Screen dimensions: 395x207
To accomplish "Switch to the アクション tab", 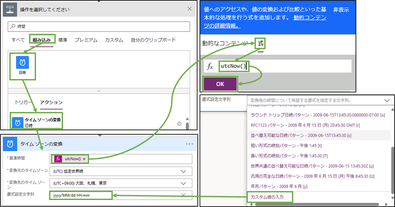I will 51,102.
